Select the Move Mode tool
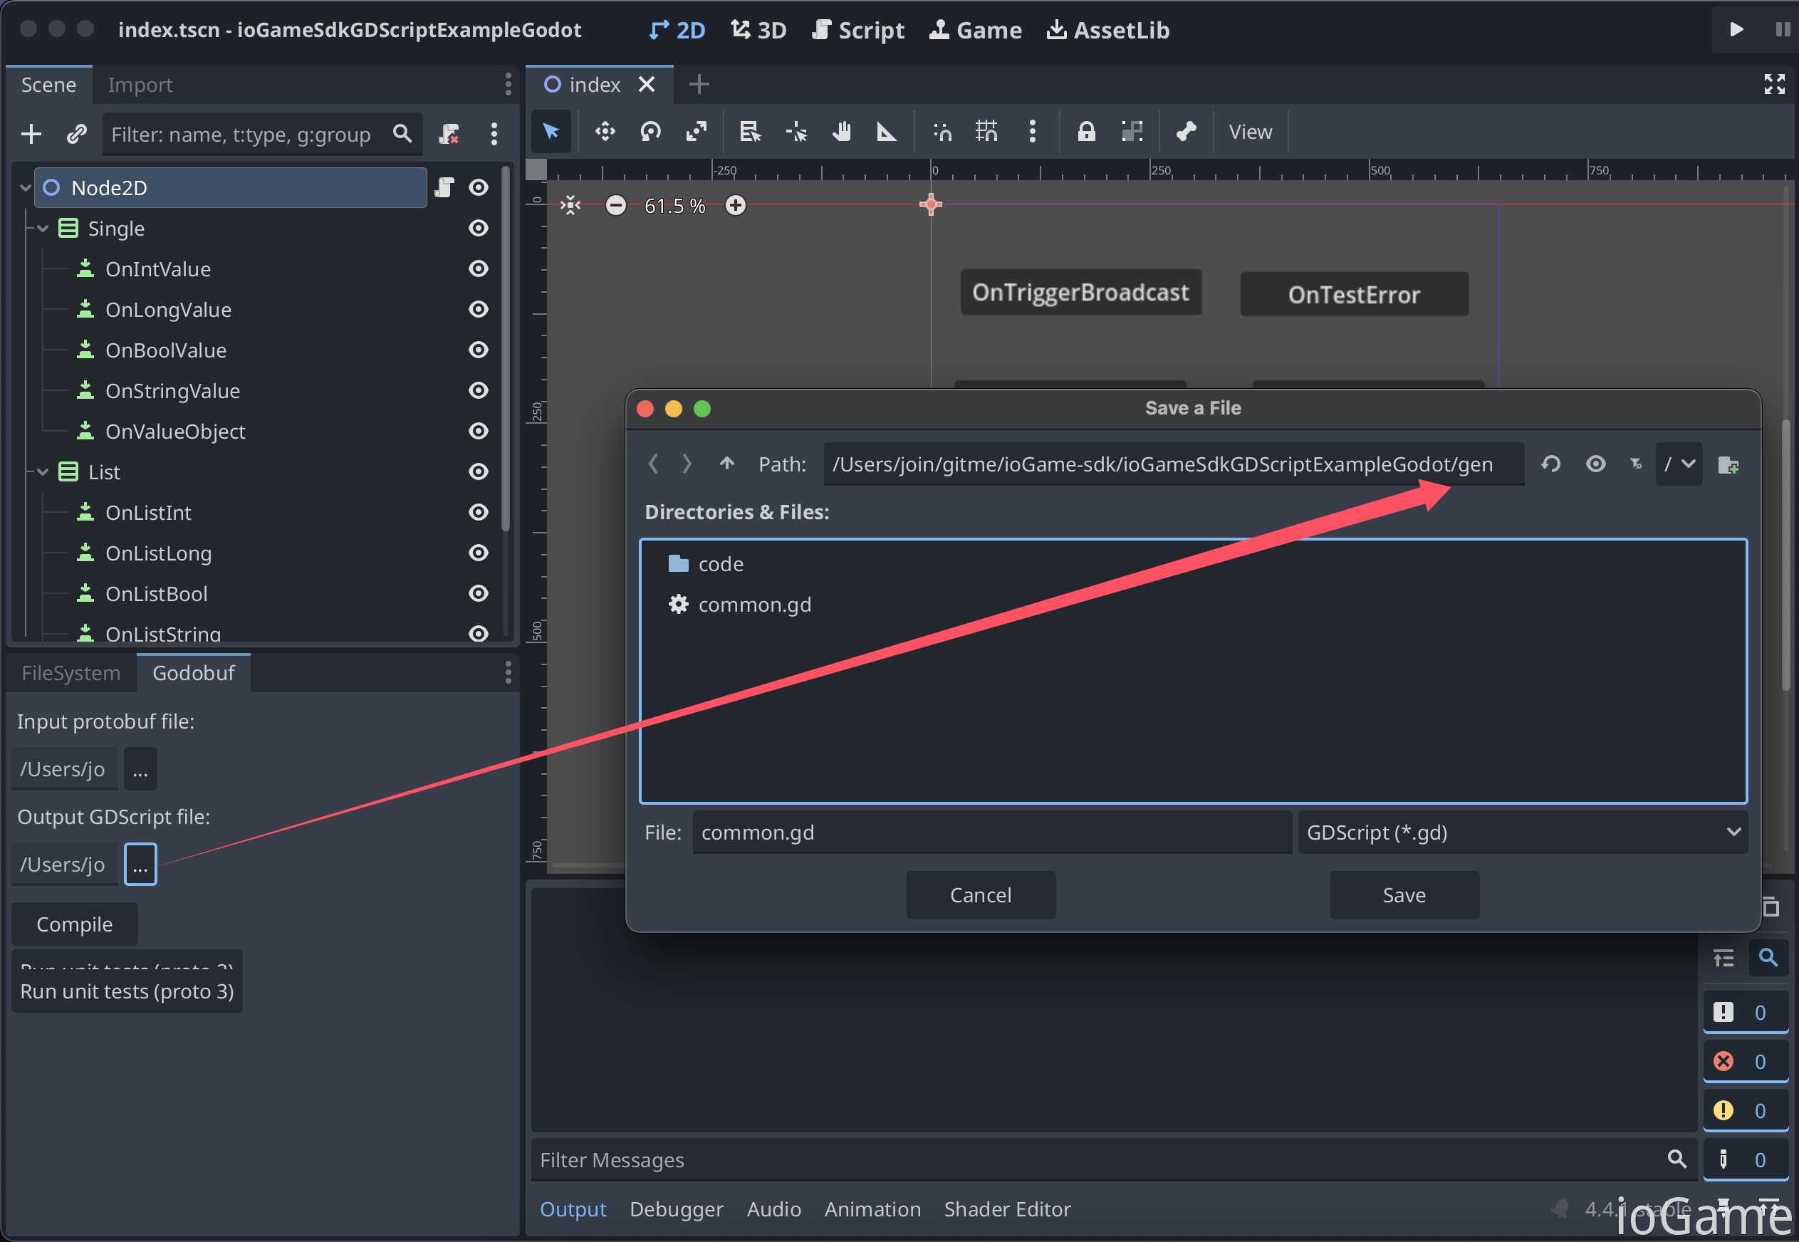The height and width of the screenshot is (1242, 1799). (x=605, y=132)
